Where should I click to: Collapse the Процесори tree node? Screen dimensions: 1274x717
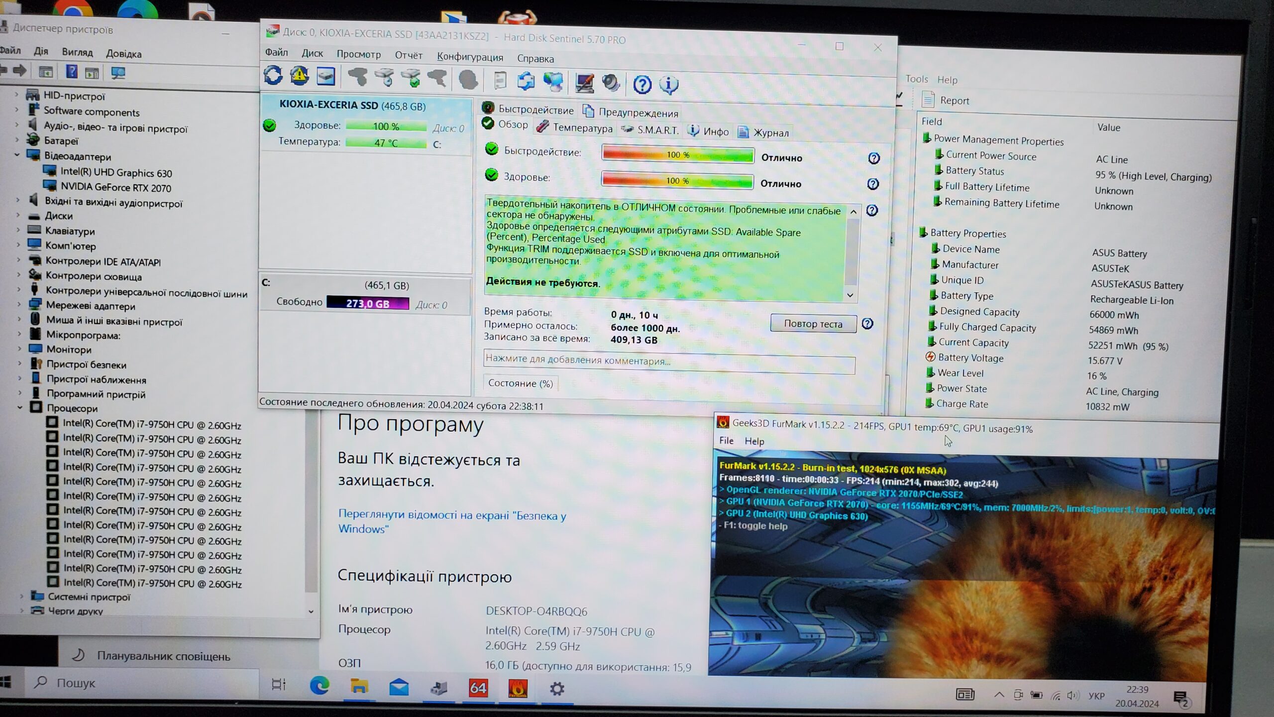pyautogui.click(x=20, y=408)
